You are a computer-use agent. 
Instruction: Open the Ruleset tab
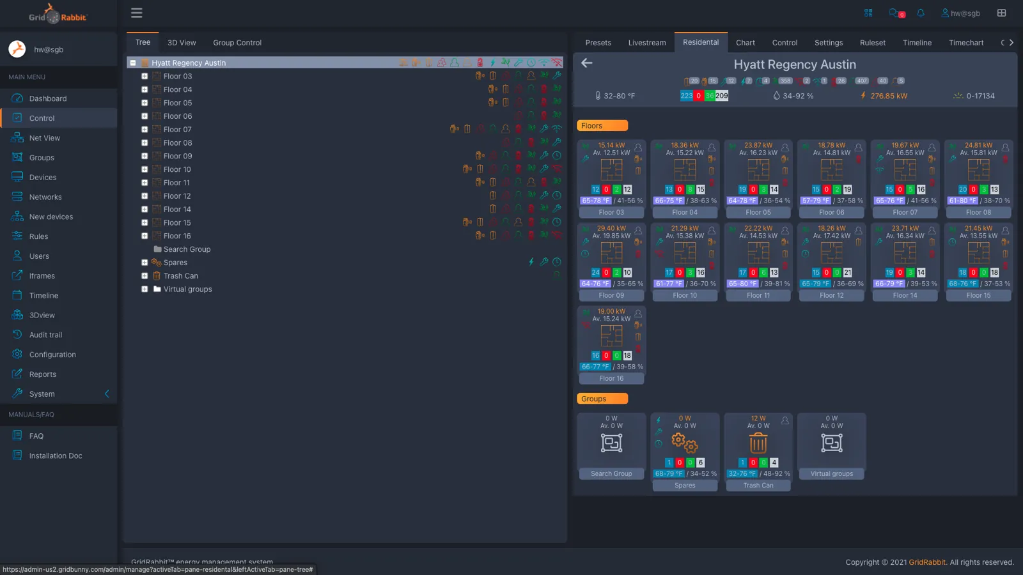pyautogui.click(x=873, y=43)
